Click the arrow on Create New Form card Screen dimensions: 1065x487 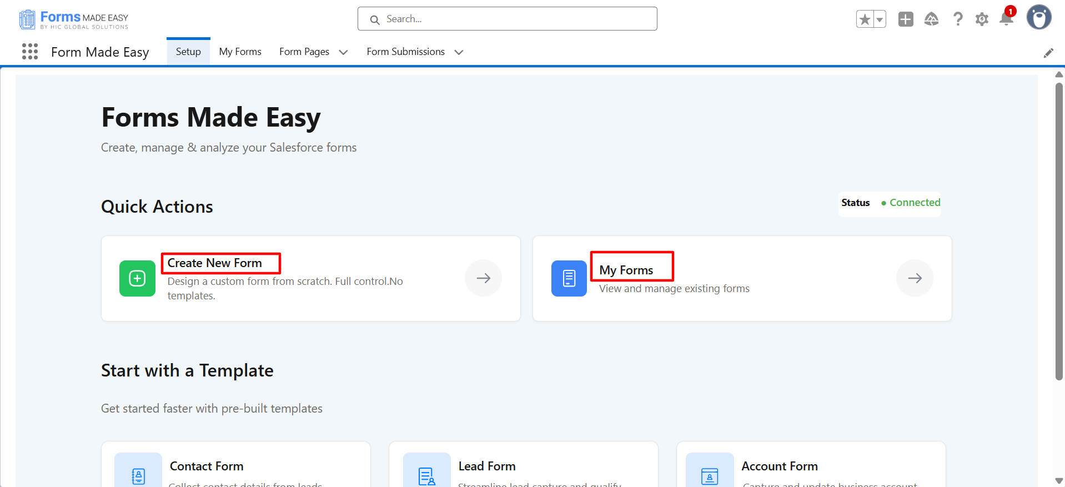point(484,278)
